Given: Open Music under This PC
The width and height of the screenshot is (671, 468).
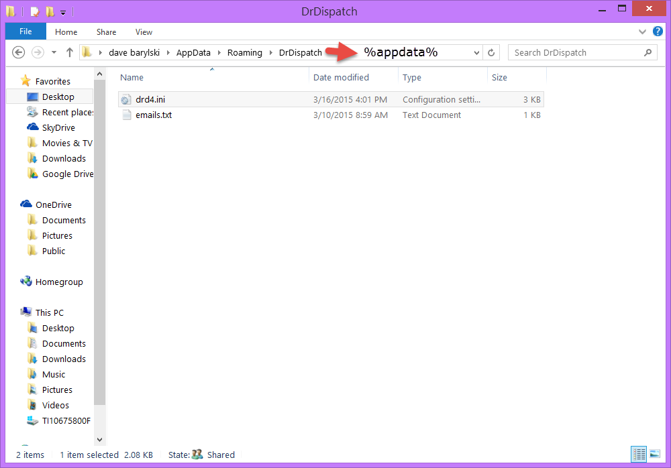Looking at the screenshot, I should click(54, 374).
